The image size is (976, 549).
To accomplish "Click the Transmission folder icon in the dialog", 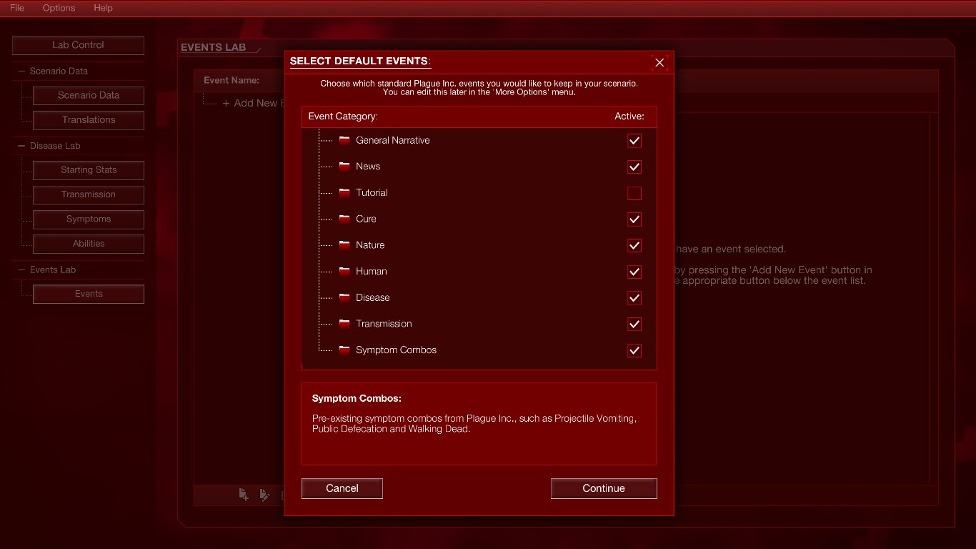I will 344,324.
